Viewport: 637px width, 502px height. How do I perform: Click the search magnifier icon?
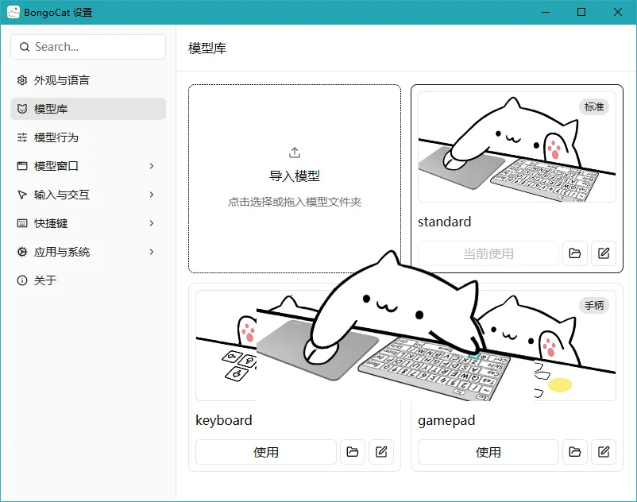coord(25,47)
